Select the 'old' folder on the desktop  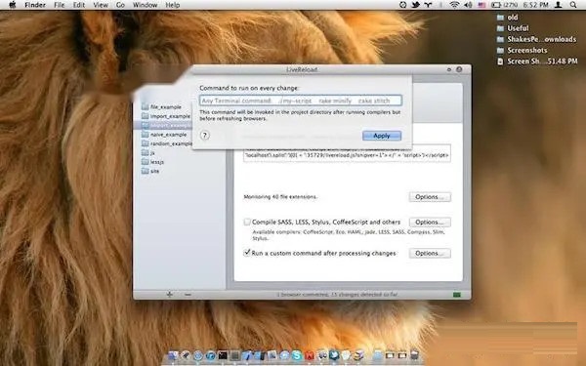point(508,18)
